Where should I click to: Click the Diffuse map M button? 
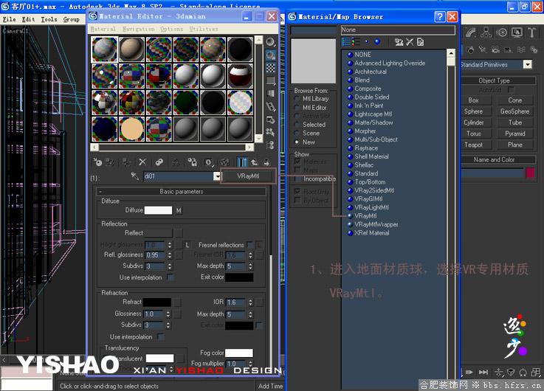[179, 210]
